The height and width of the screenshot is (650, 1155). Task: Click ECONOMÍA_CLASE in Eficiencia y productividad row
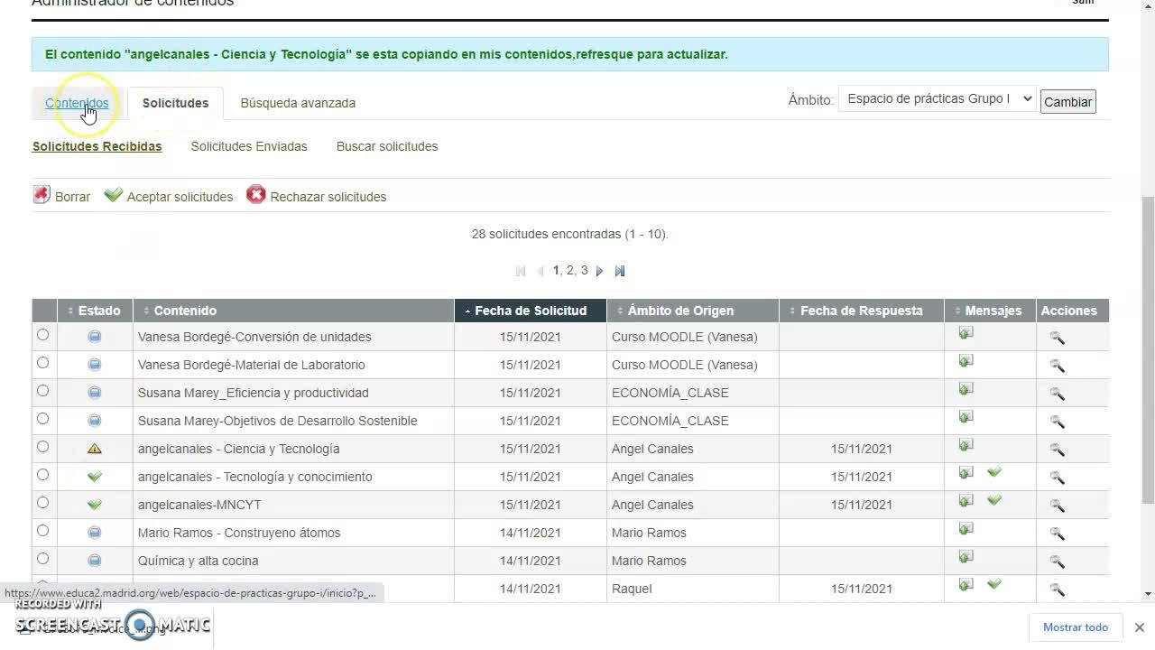coord(670,393)
